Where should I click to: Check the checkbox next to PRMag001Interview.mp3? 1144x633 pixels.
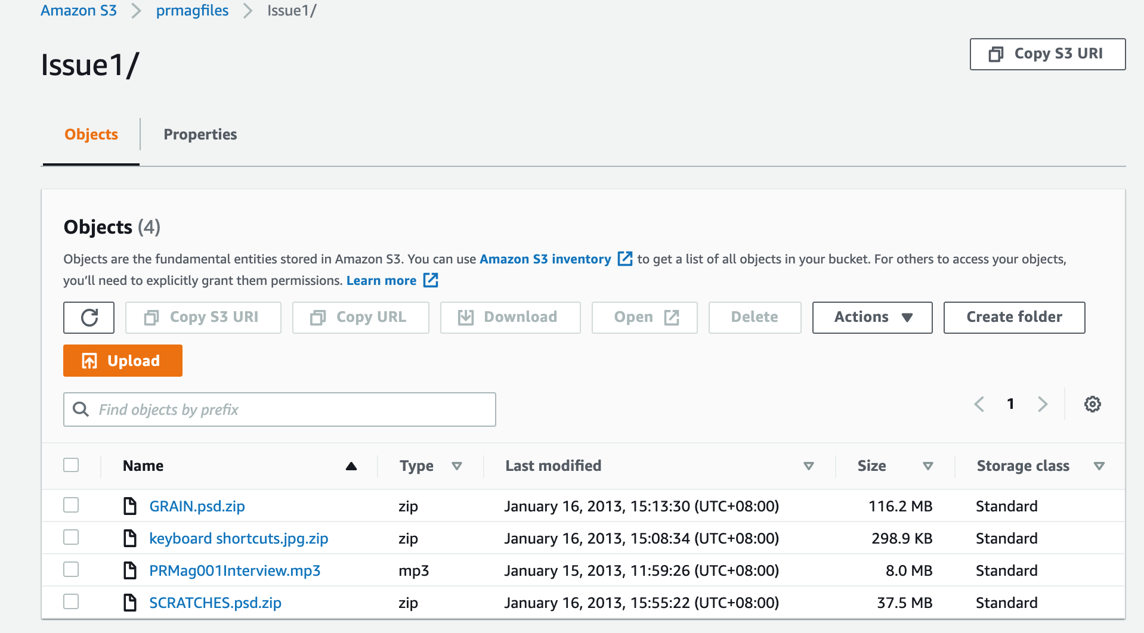(x=70, y=569)
